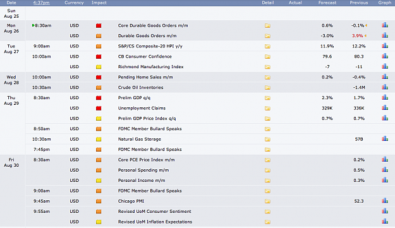This screenshot has width=395, height=228.
Task: Show graph for Unemployment Claims
Action: [385, 107]
